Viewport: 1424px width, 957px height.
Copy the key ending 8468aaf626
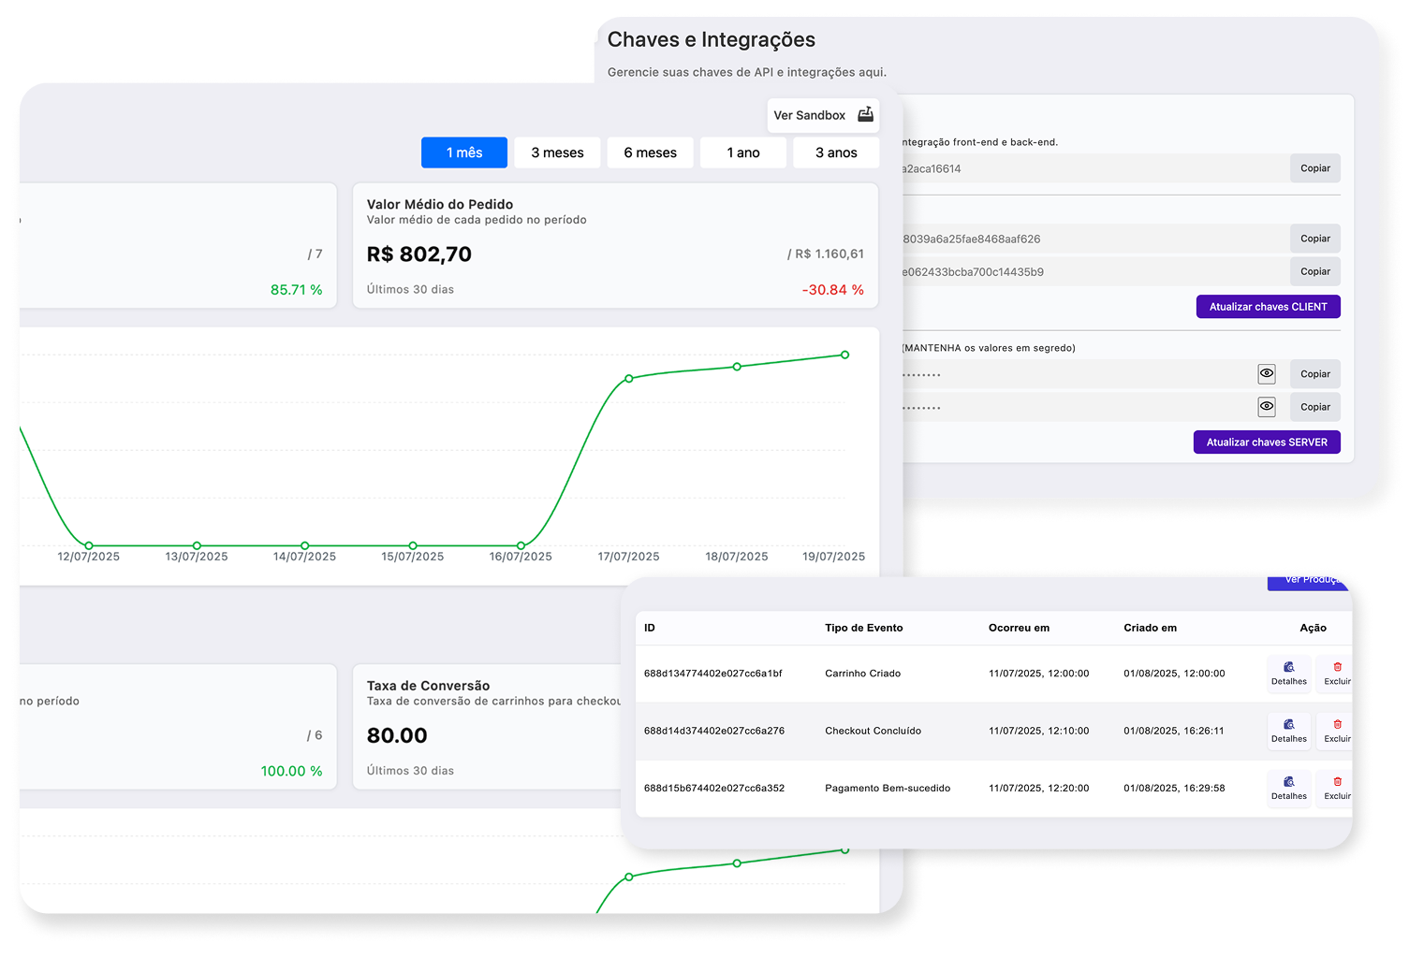point(1314,239)
